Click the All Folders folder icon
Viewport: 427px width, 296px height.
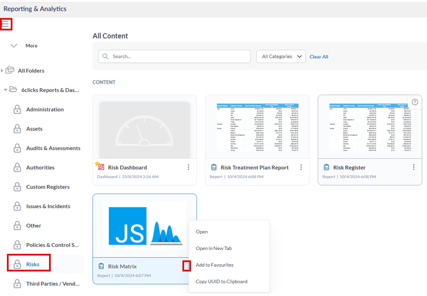coord(10,71)
